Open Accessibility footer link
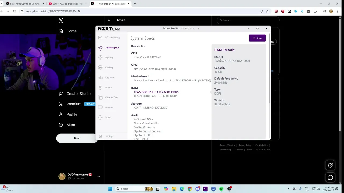The height and width of the screenshot is (193, 344). pos(225,150)
